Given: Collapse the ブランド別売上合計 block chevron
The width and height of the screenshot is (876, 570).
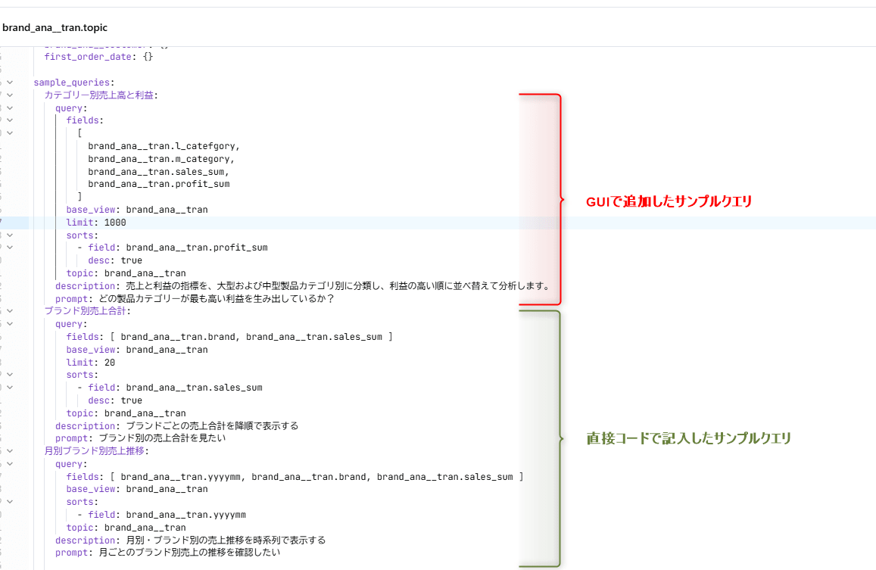Looking at the screenshot, I should tap(10, 310).
